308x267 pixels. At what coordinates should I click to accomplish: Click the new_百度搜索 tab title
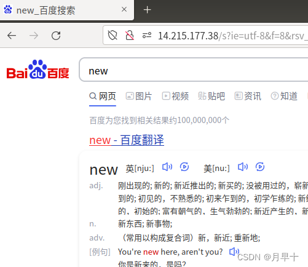(45, 10)
